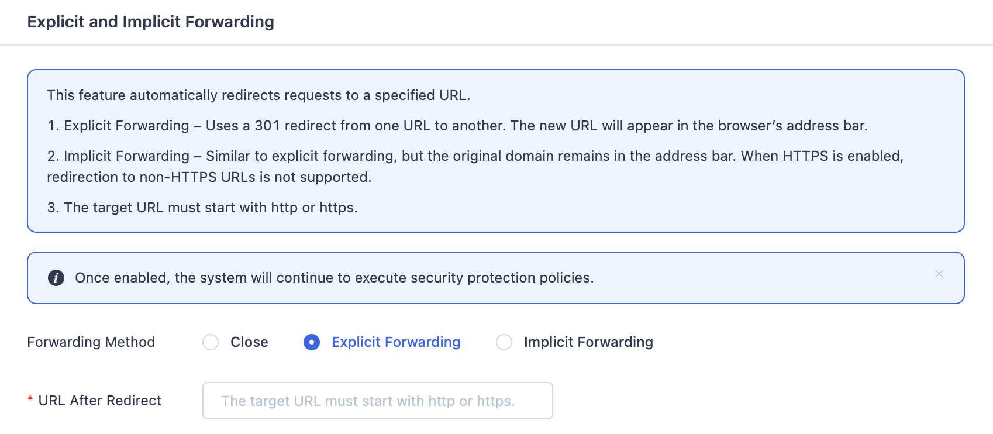
Task: Focus the URL After Redirect input field
Action: tap(378, 401)
